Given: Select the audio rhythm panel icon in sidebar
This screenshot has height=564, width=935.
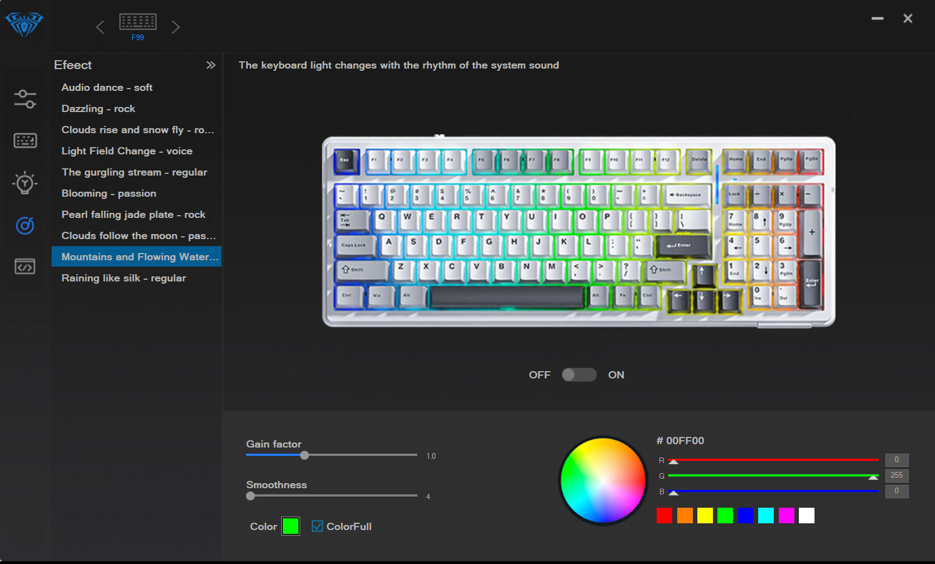Looking at the screenshot, I should 24,225.
